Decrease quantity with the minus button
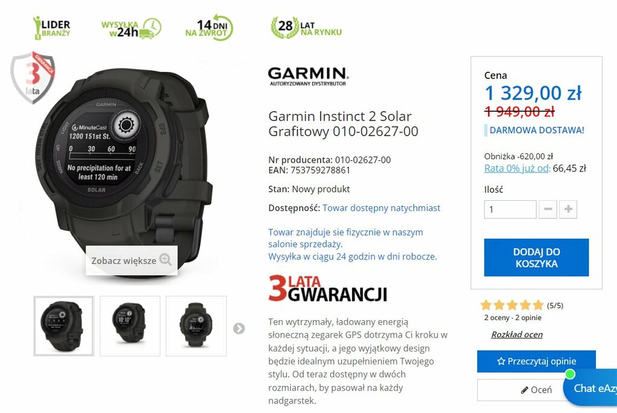The image size is (617, 413). [x=548, y=209]
